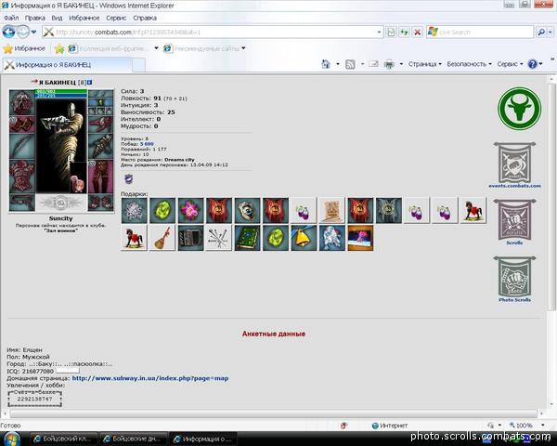
Task: Click the Home icon in command bar
Action: [326, 64]
